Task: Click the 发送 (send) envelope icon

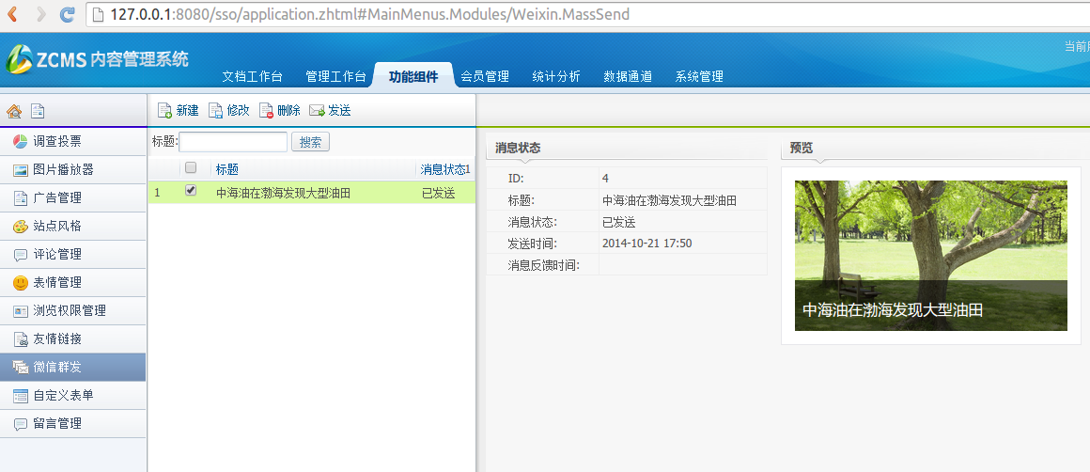Action: tap(317, 111)
